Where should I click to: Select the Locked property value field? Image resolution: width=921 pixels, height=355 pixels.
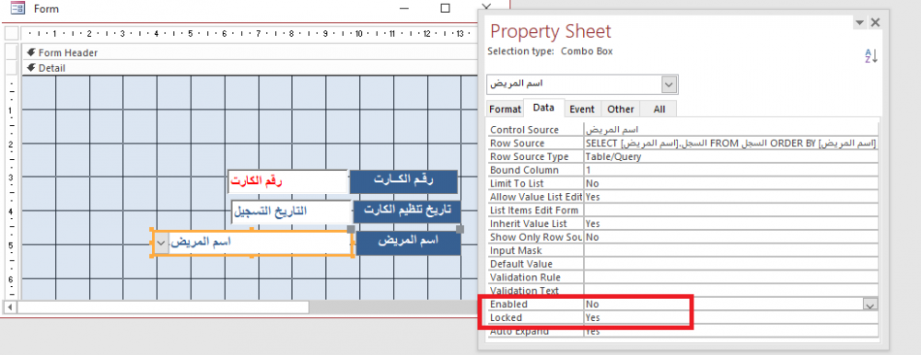point(730,318)
